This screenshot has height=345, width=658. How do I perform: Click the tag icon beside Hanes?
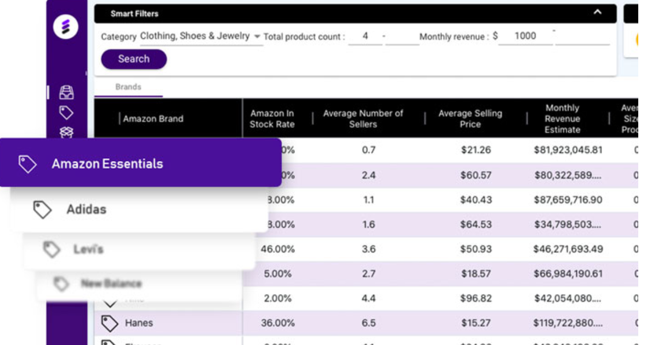tap(110, 323)
